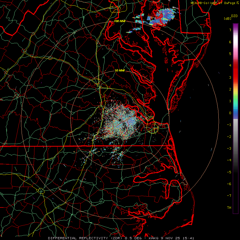The height and width of the screenshot is (240, 240).
Task: Click the colorbar tick label '6'
Action: (x=230, y=42)
